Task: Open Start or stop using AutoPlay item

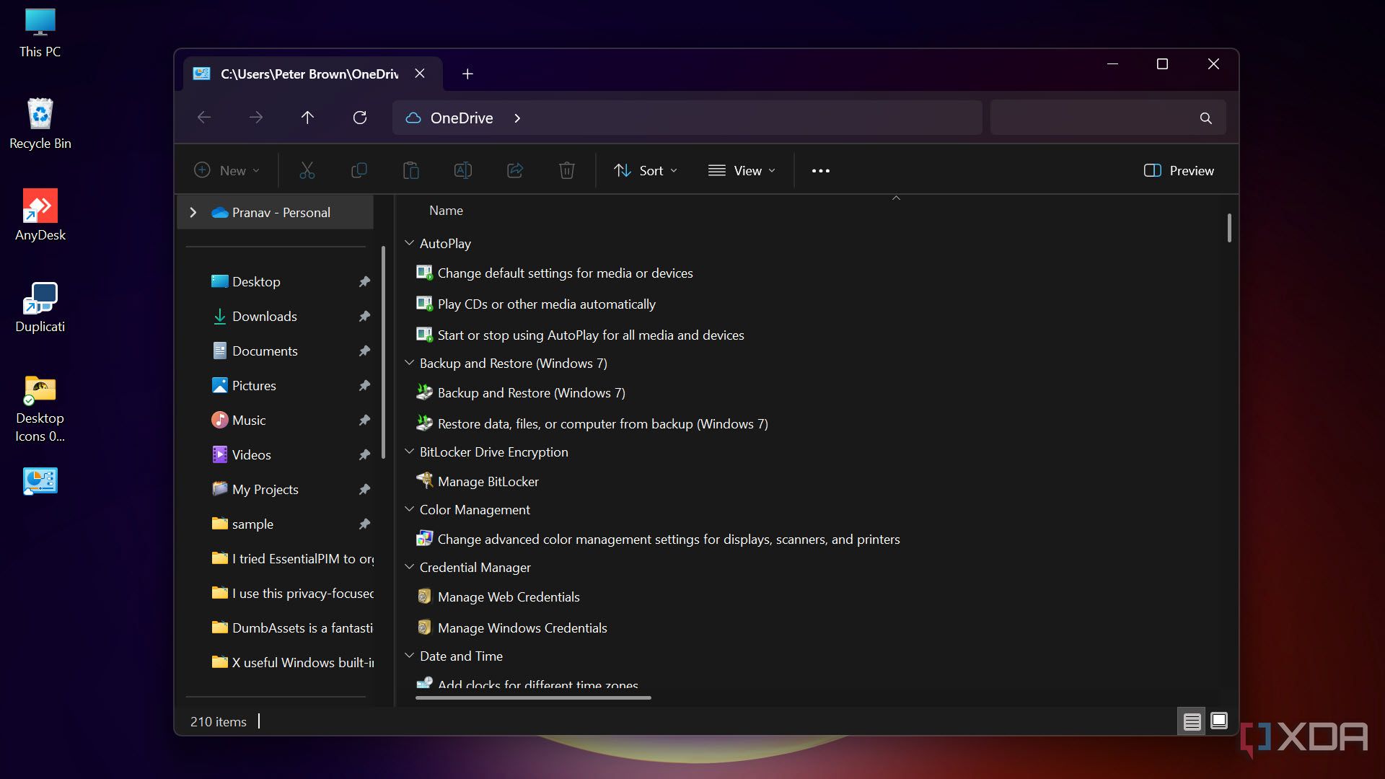Action: 590,335
